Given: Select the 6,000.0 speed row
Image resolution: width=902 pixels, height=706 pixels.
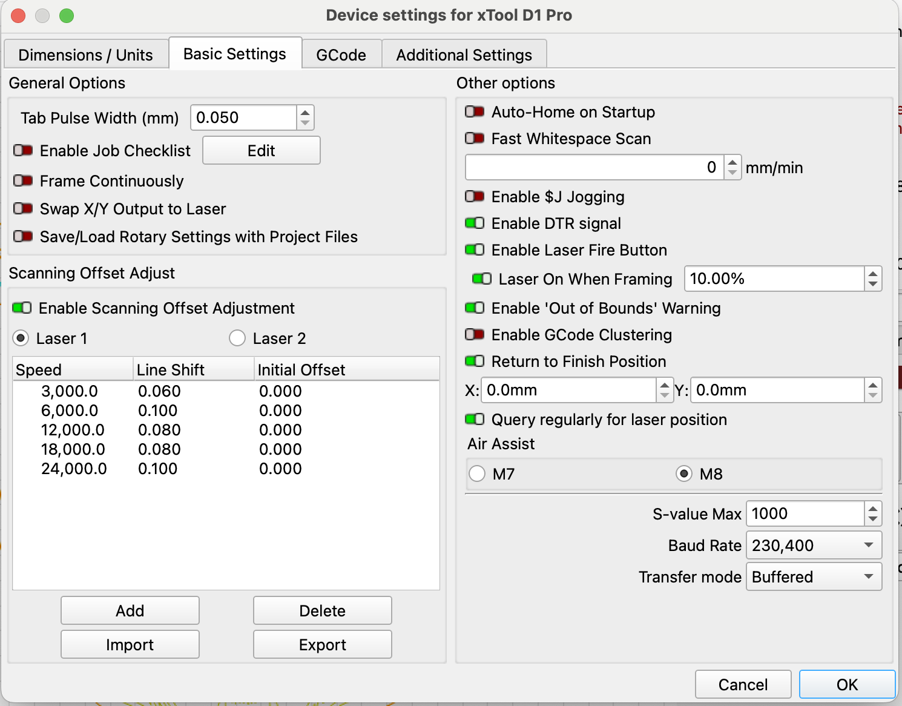Looking at the screenshot, I should coord(226,411).
